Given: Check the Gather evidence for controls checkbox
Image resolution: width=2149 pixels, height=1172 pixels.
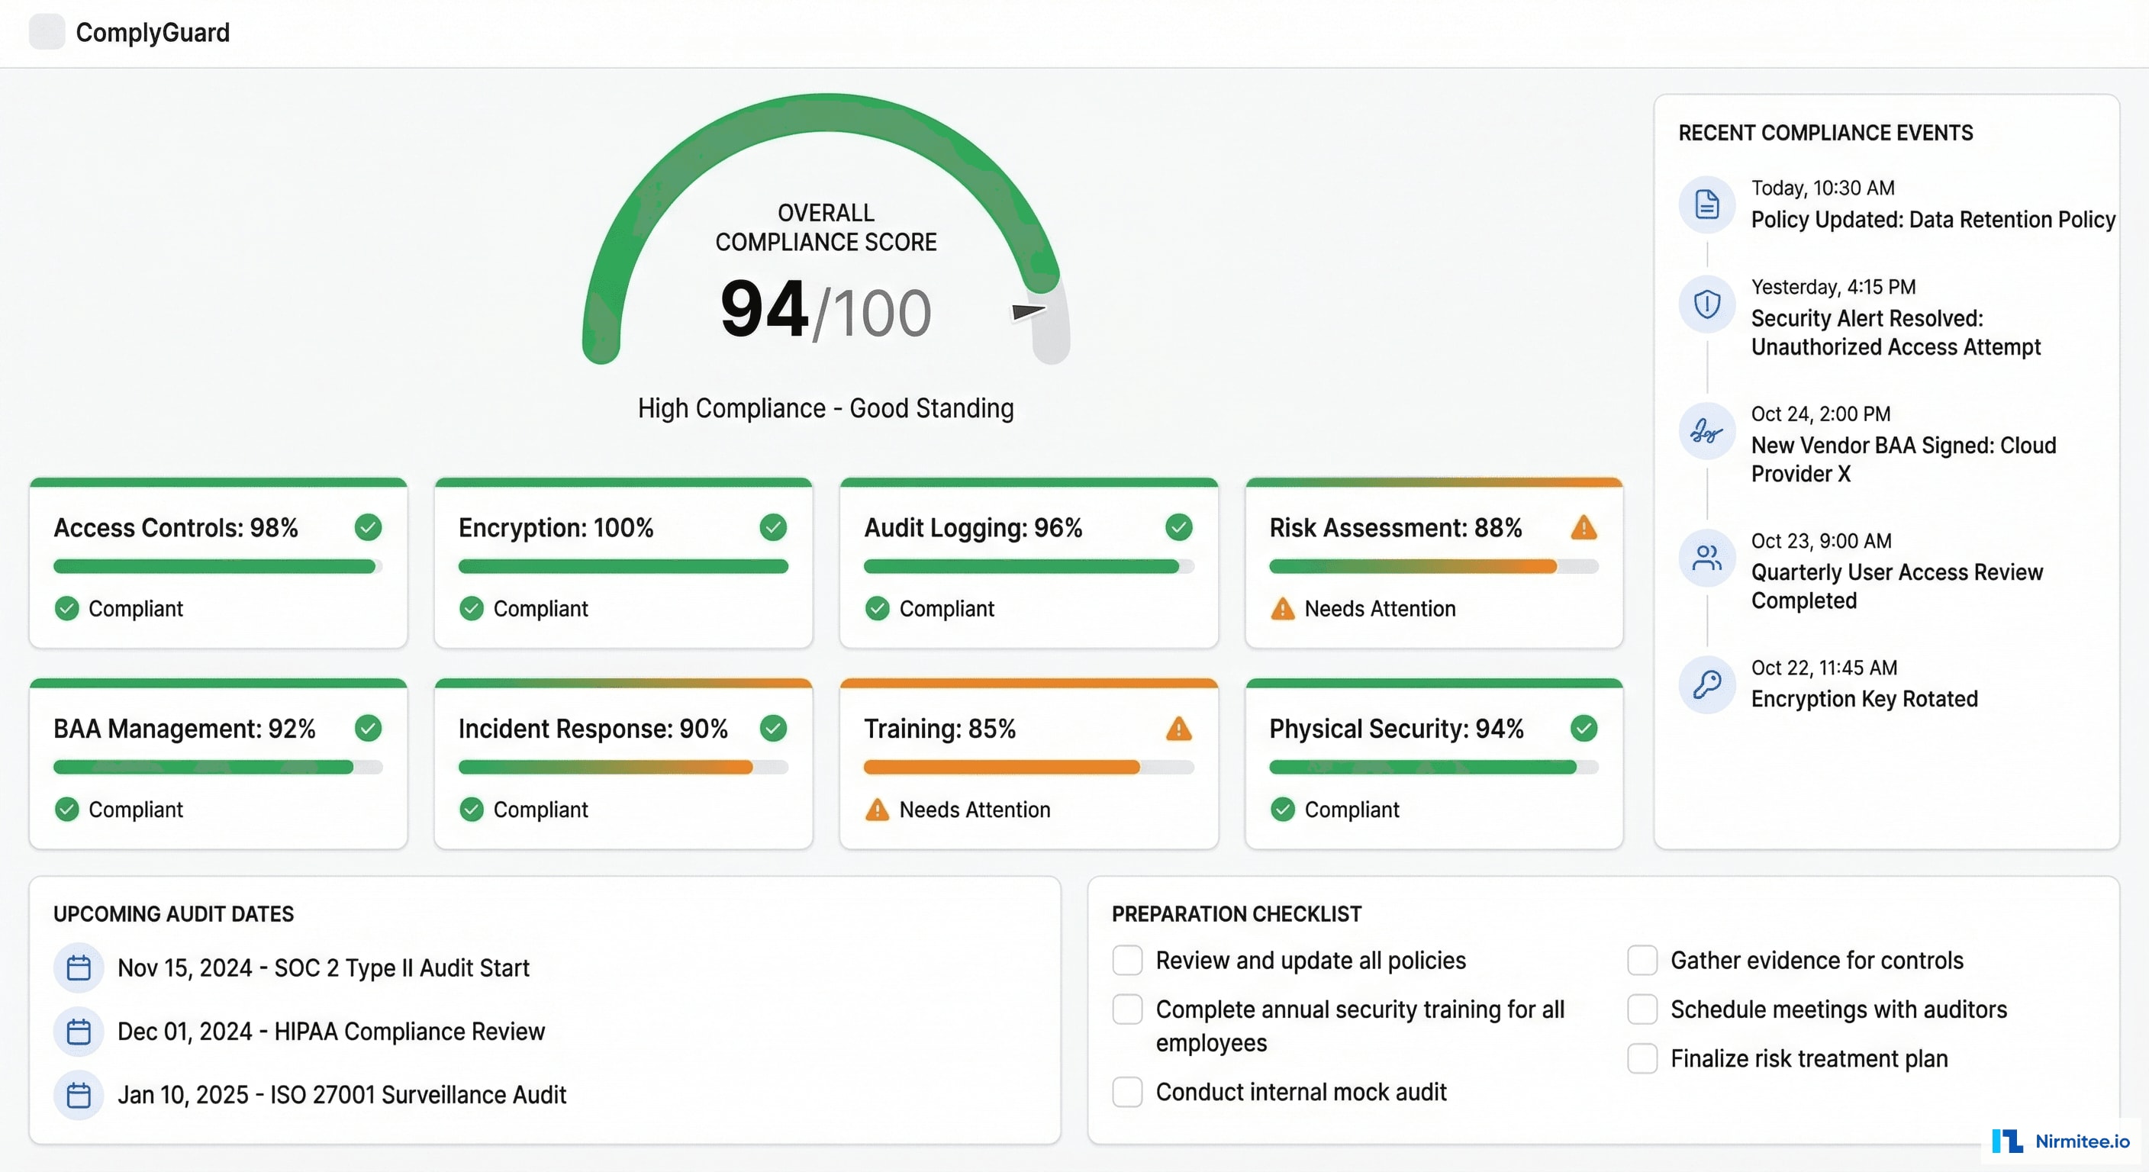Looking at the screenshot, I should [x=1642, y=961].
